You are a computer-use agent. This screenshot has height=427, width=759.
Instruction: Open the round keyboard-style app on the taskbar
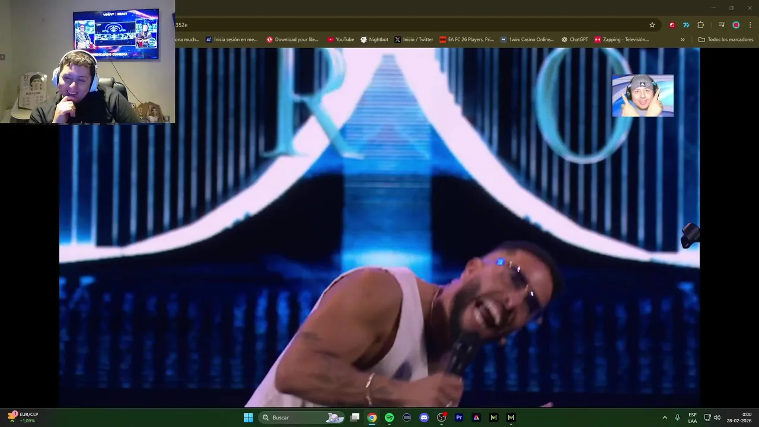tap(407, 418)
